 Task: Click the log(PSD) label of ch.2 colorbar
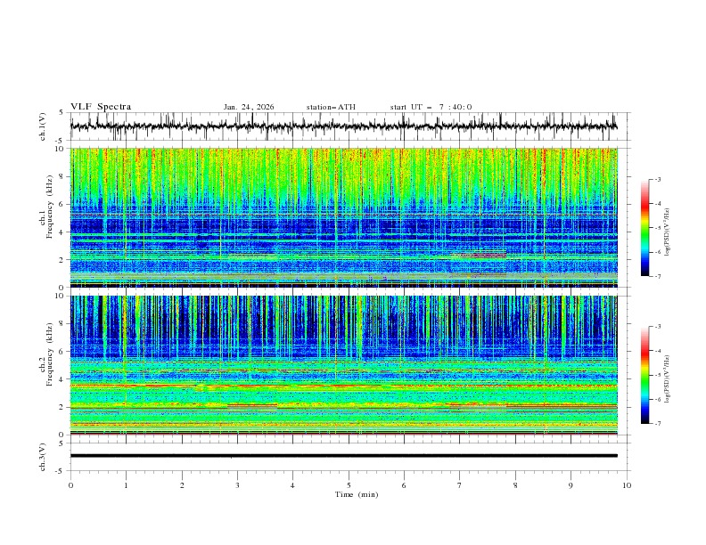[x=668, y=379]
